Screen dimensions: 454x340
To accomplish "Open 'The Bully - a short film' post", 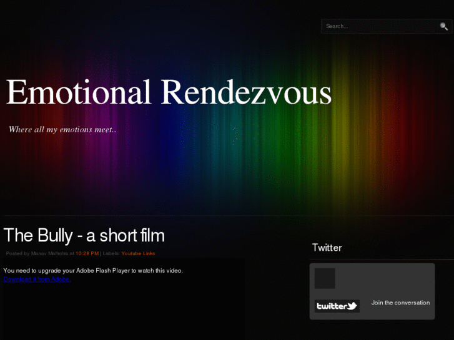I will pyautogui.click(x=84, y=235).
